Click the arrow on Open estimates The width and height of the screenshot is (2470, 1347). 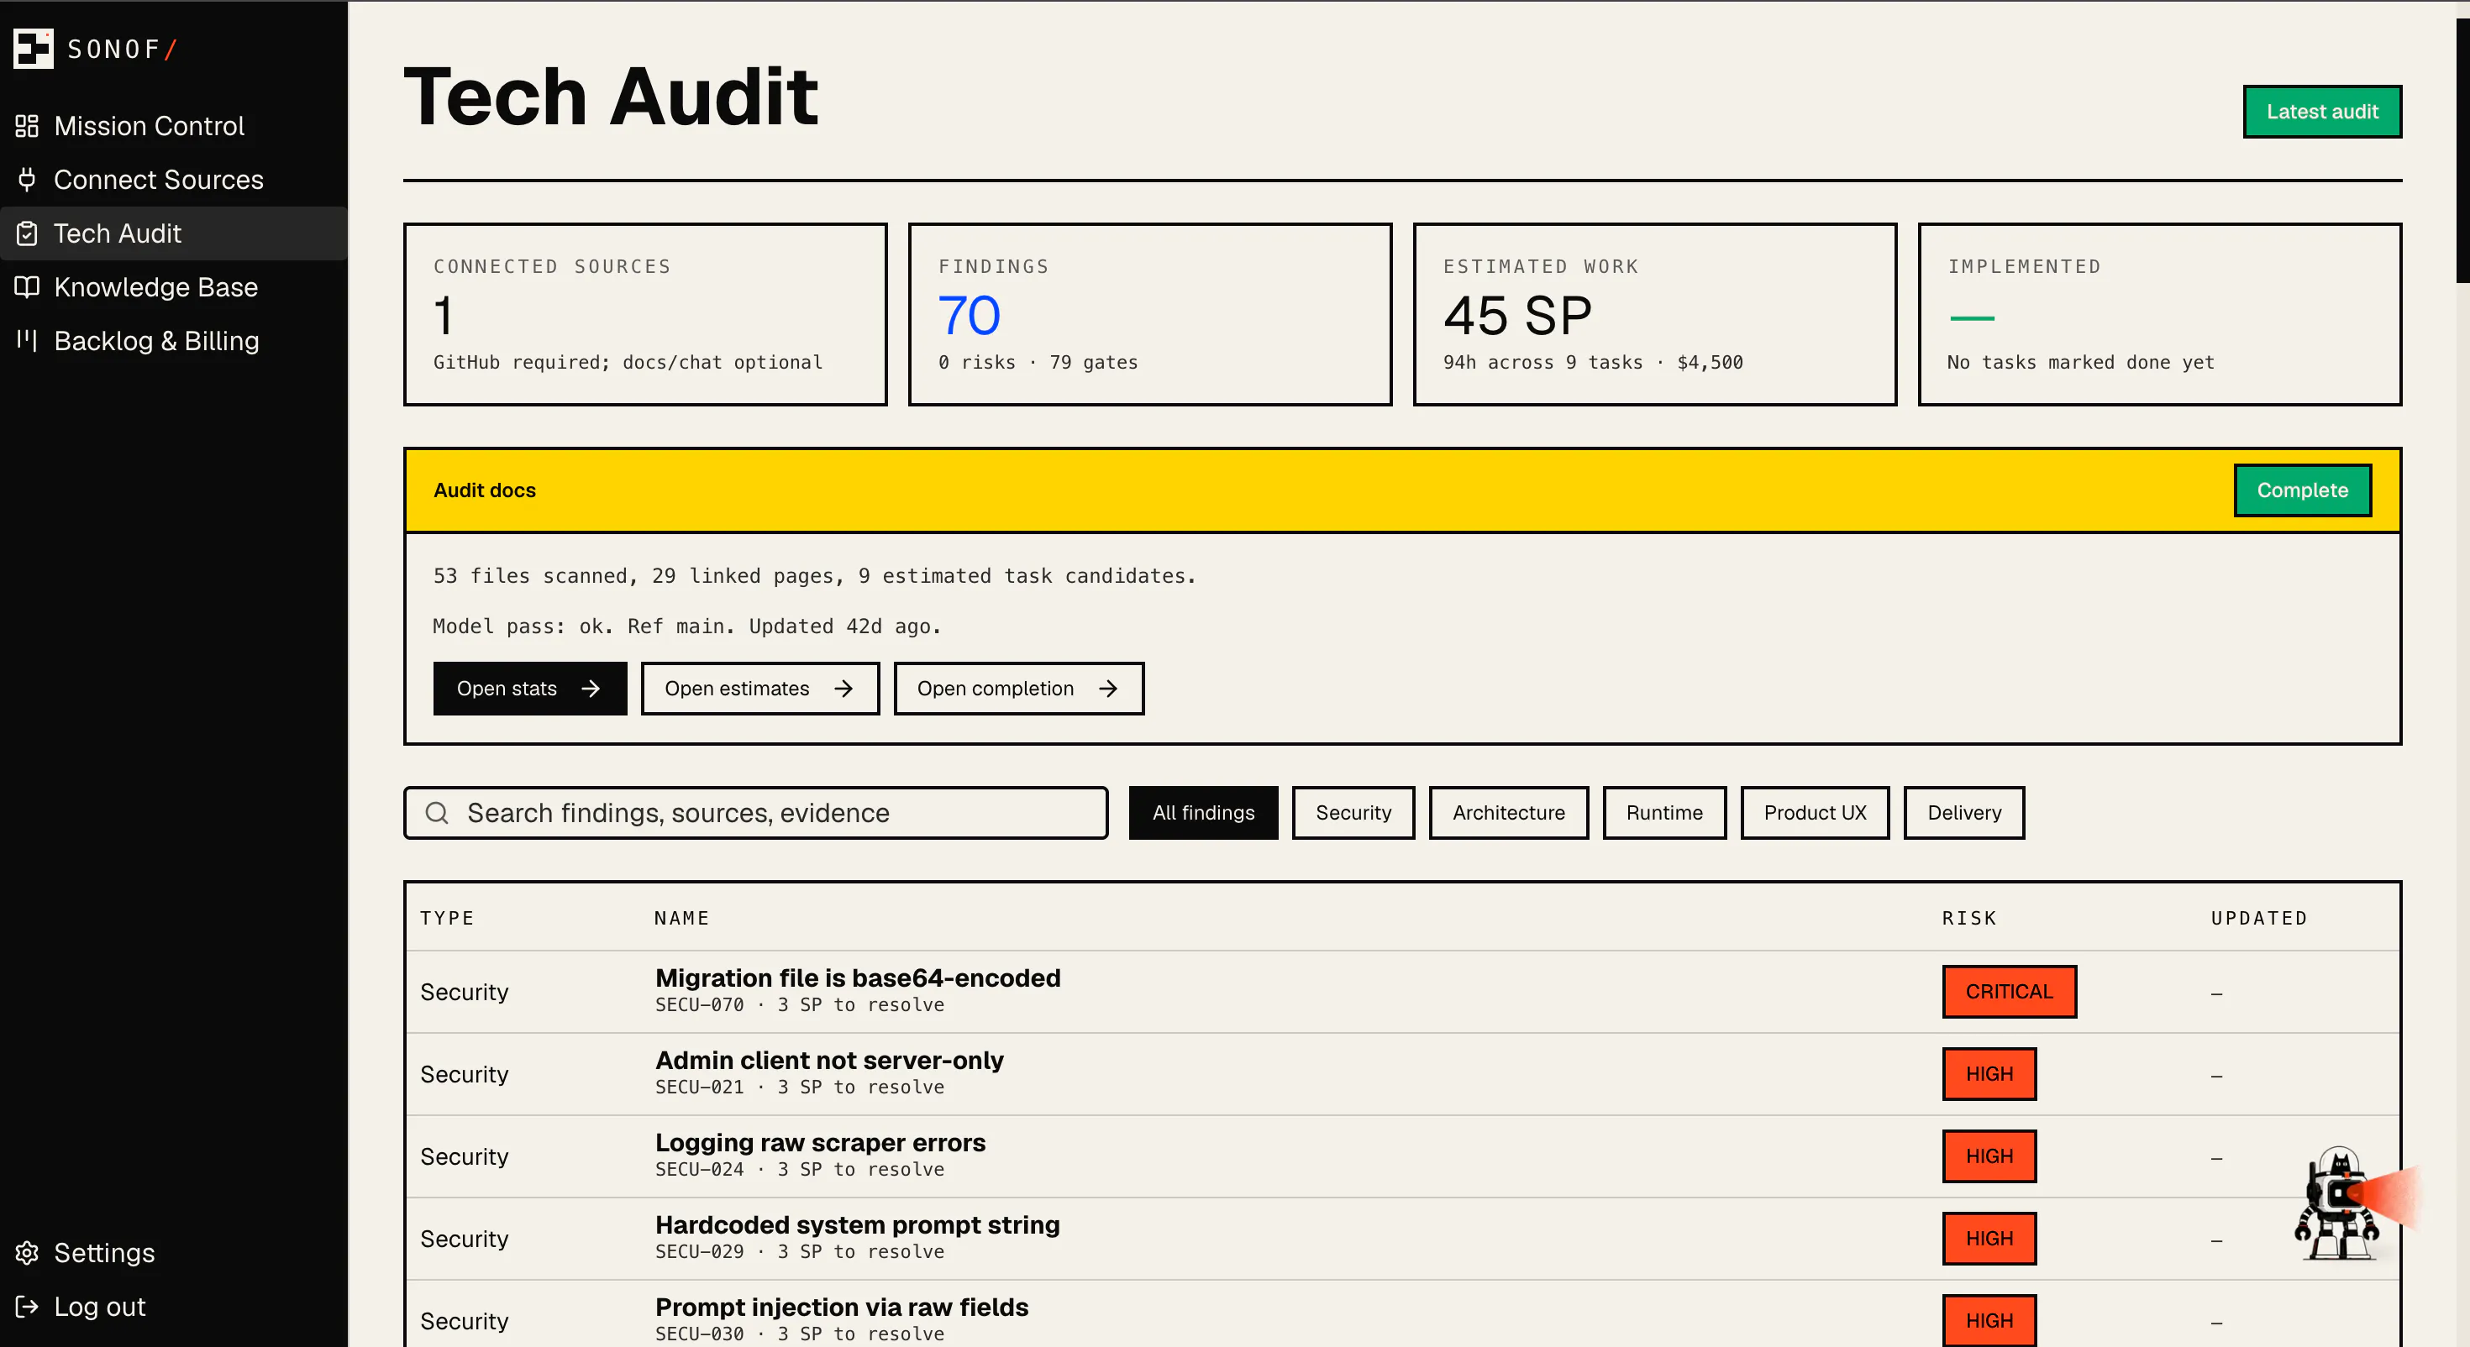tap(843, 689)
